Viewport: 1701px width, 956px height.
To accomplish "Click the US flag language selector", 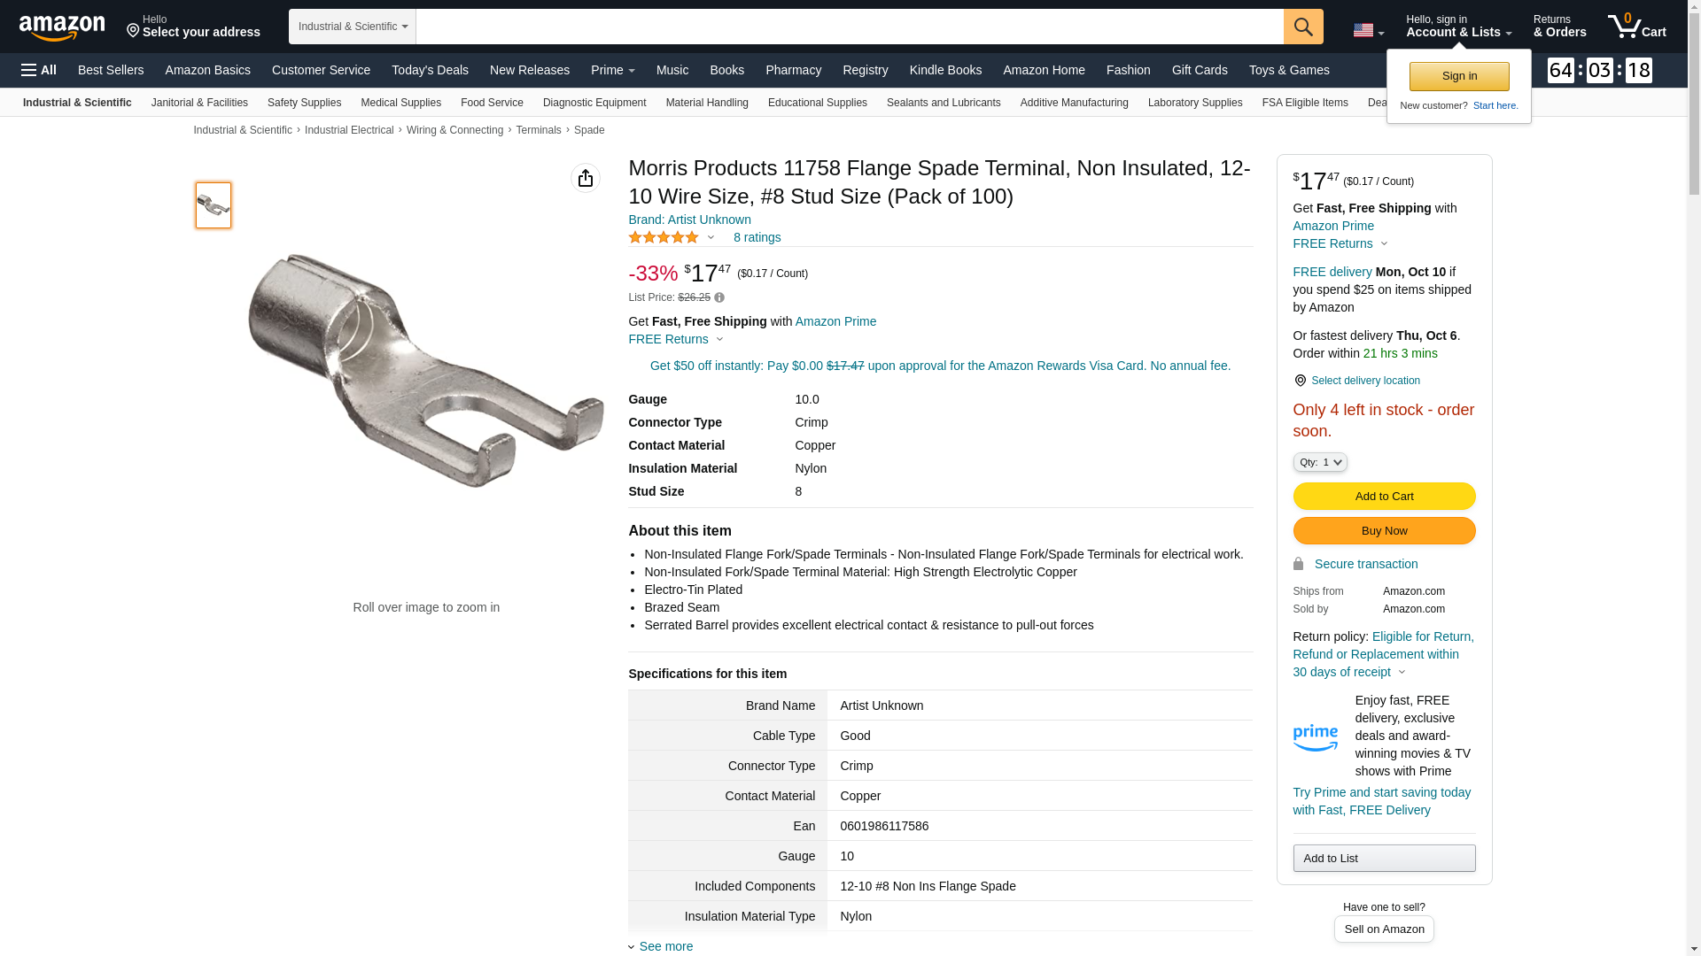I will coord(1368,30).
